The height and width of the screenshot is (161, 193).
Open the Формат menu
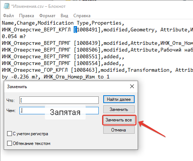tap(47, 16)
